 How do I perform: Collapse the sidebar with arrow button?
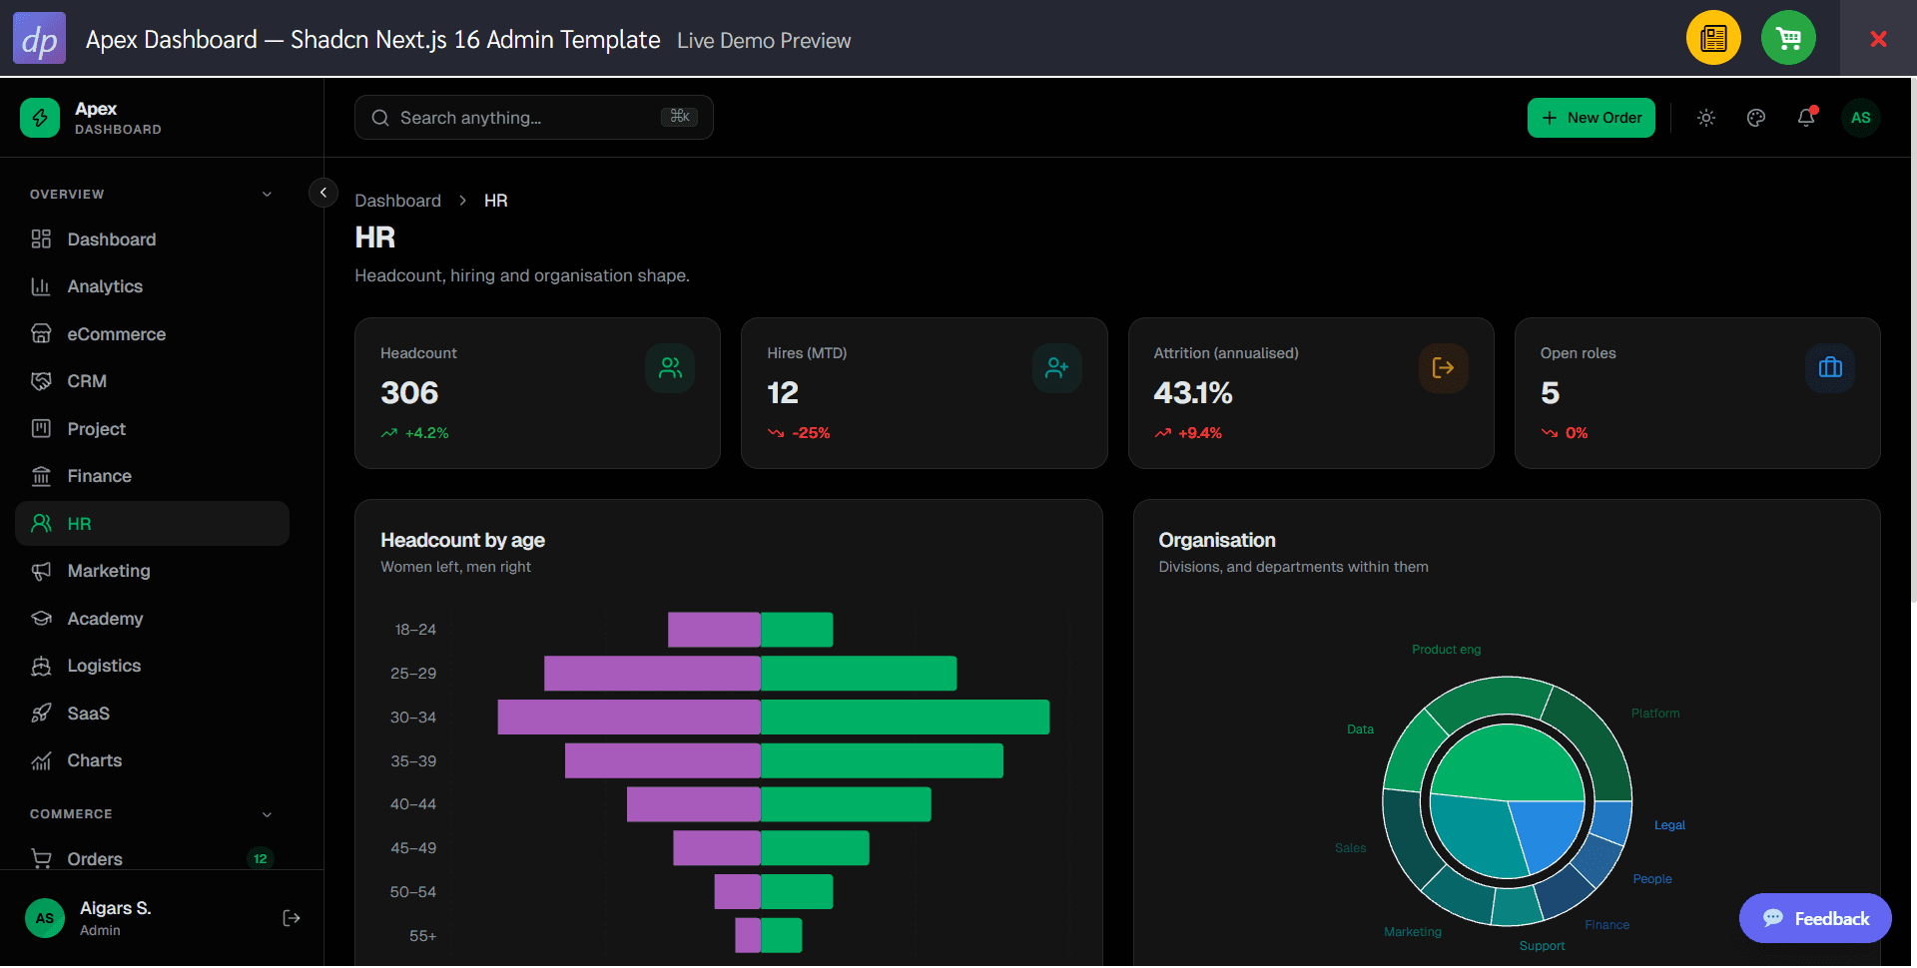[x=323, y=193]
